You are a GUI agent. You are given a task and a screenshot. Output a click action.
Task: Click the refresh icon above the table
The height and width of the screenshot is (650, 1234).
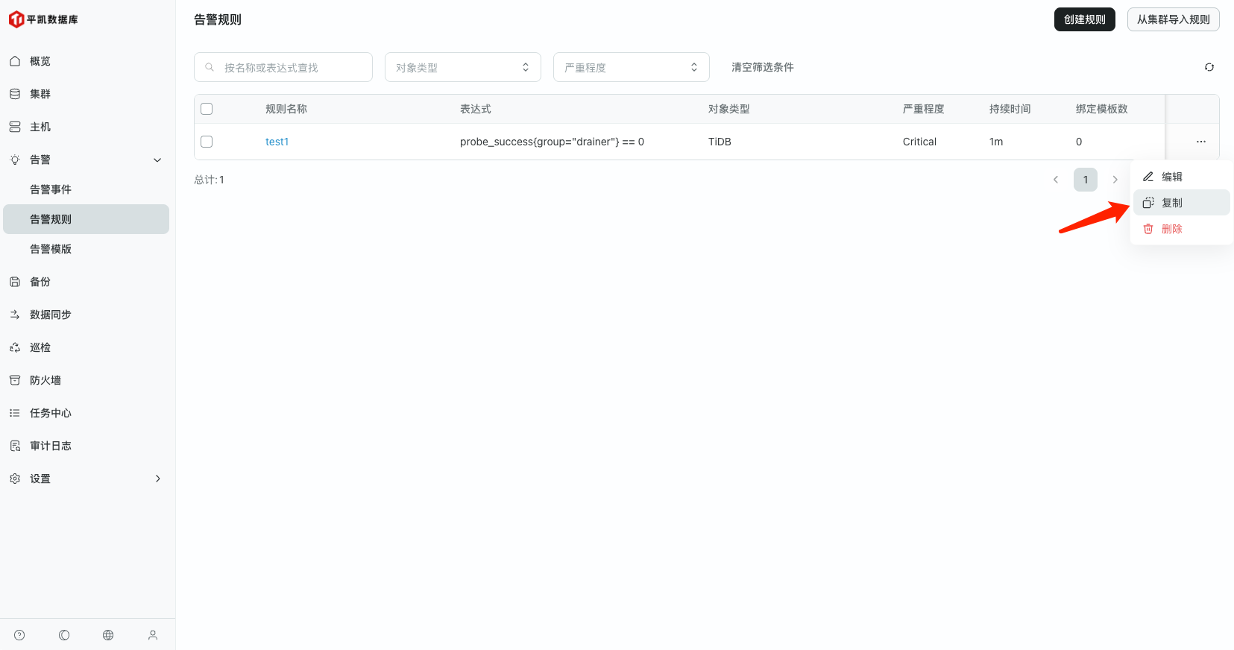pos(1209,67)
